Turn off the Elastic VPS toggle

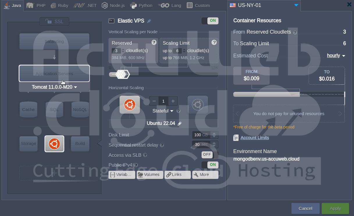tap(210, 21)
